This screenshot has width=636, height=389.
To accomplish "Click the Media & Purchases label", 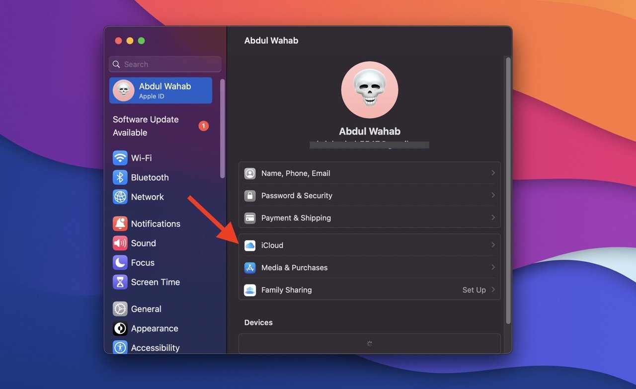I will pyautogui.click(x=295, y=268).
